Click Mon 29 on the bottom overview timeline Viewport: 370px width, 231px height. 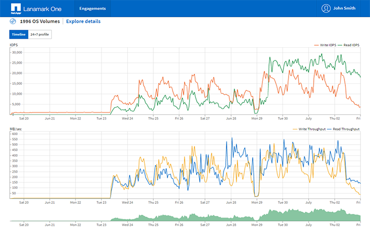(x=257, y=226)
